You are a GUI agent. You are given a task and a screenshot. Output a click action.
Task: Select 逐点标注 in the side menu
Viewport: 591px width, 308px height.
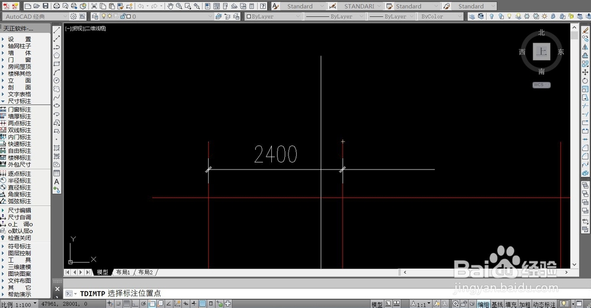[x=20, y=173]
